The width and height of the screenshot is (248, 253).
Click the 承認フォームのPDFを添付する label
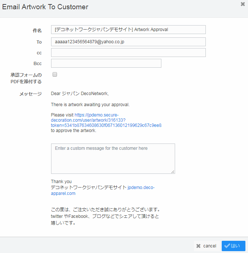[26, 78]
